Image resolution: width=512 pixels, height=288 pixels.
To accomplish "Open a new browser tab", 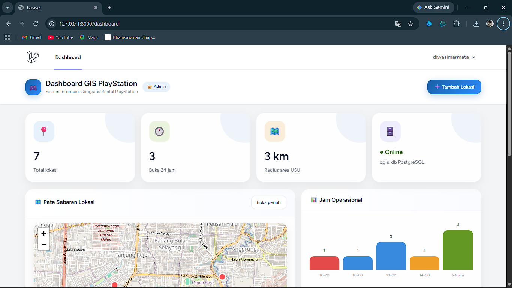I will [x=109, y=7].
